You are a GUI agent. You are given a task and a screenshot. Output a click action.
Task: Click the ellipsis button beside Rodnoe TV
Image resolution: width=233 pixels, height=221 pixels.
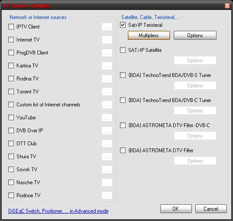pos(107,195)
